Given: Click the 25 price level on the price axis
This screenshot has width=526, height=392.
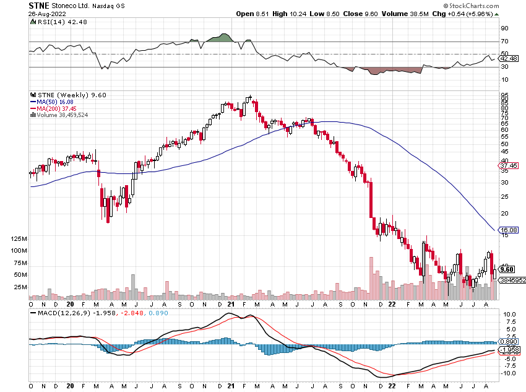Looking at the screenshot, I should coord(504,197).
